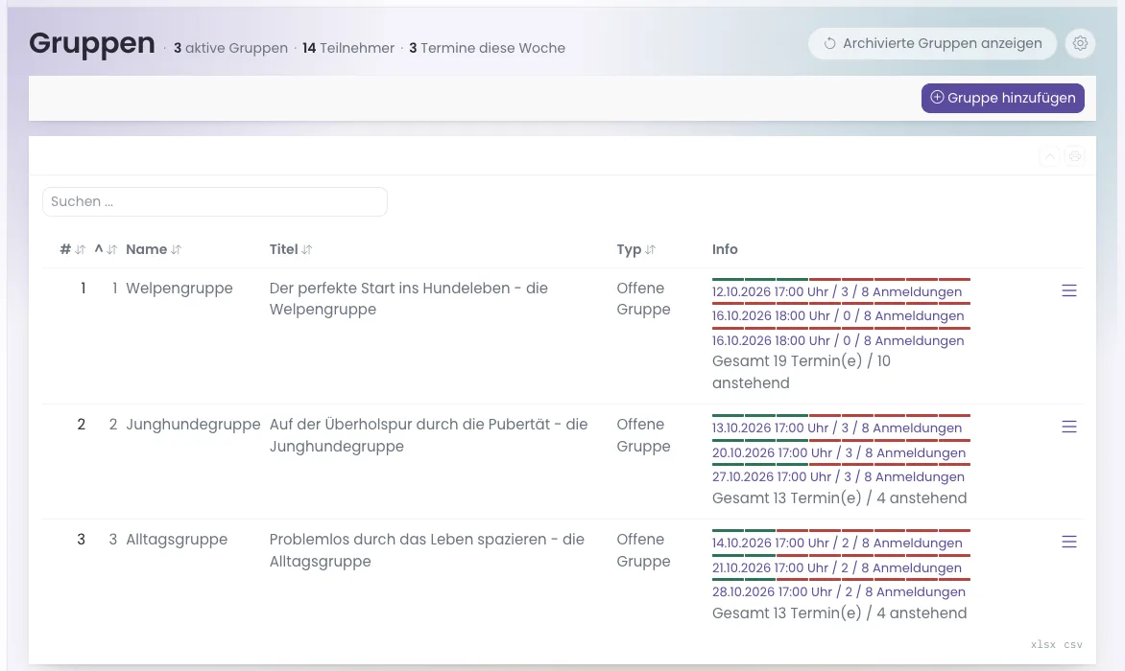Open the 14.10.2026 17:00 Uhr appointment link
Screen dimensions: 1125x671
837,544
